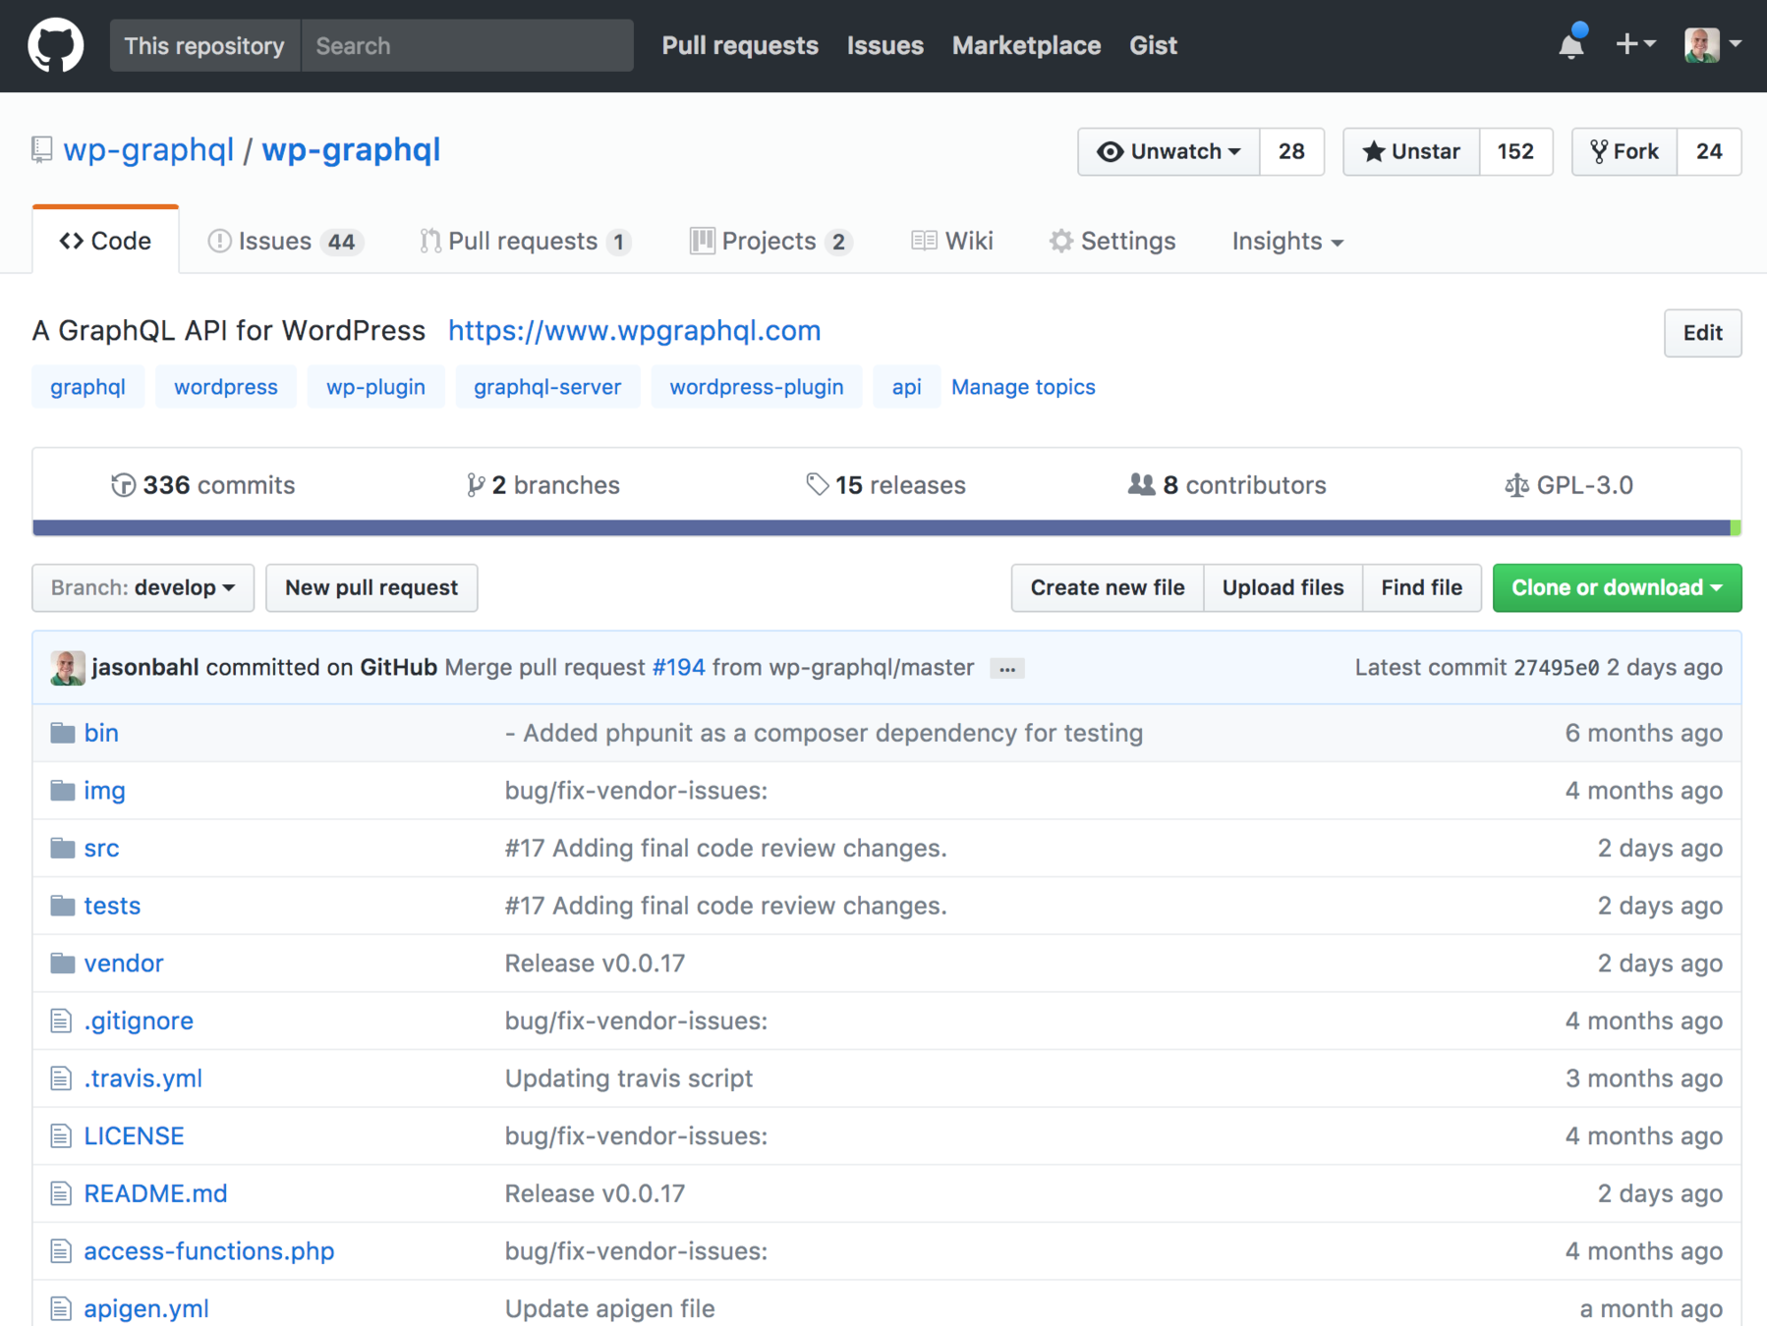1767x1326 pixels.
Task: View the GPL-3.0 license
Action: coord(1568,485)
